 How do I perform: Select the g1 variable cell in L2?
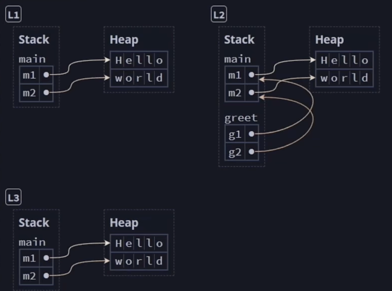tap(235, 134)
